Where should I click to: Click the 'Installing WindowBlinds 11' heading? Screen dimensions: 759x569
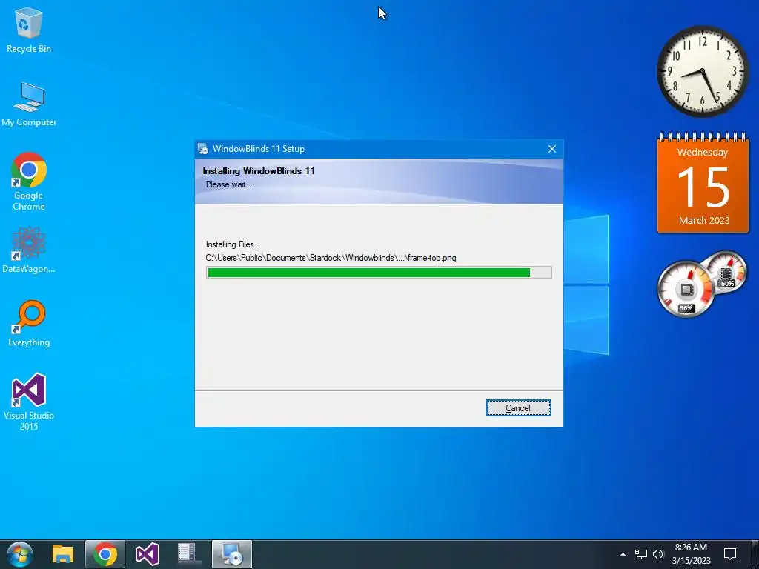coord(259,171)
